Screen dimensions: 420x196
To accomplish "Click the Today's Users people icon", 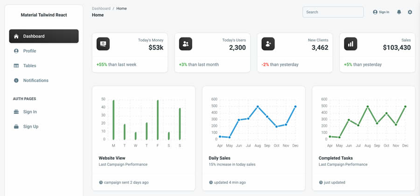I will coord(186,44).
